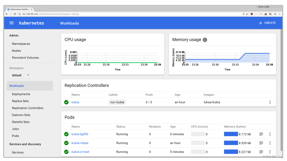This screenshot has height=161, width=287.
Task: Click the Memory usage info icon
Action: click(205, 40)
